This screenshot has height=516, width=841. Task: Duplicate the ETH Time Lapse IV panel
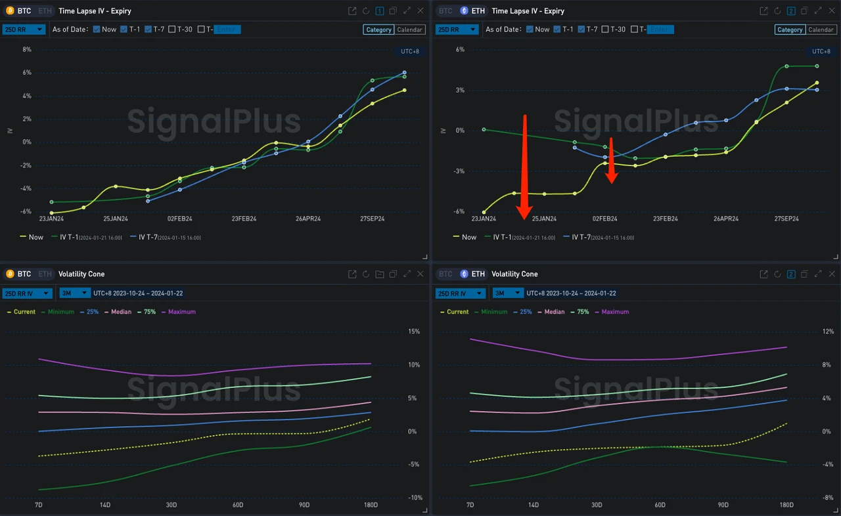[804, 11]
